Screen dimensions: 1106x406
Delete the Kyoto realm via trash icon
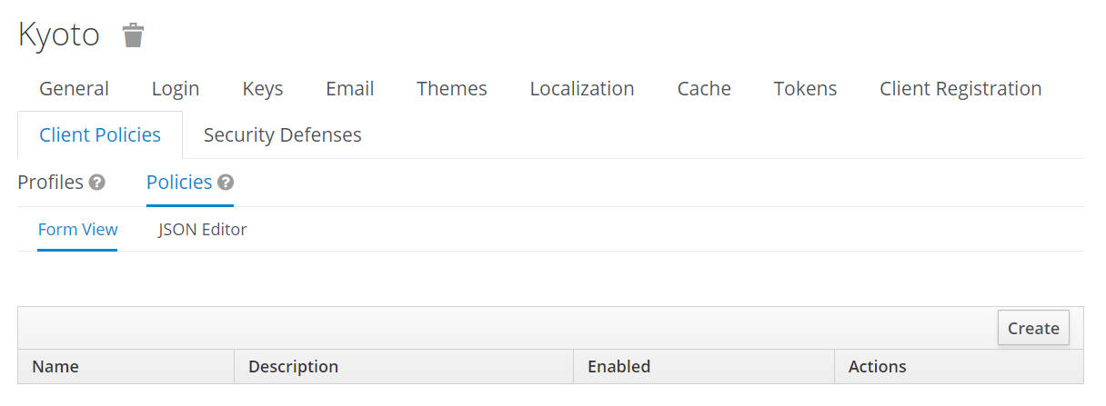[x=134, y=35]
